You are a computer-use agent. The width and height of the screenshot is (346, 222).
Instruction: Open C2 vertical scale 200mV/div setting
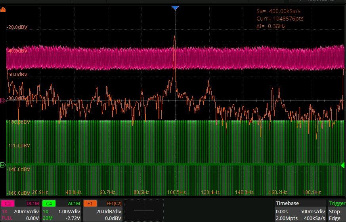click(26, 211)
